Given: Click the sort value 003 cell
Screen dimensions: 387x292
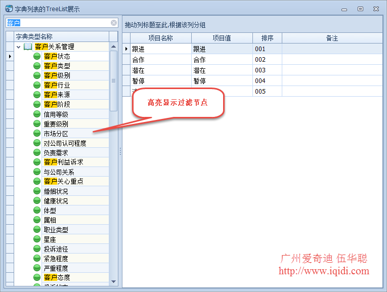Looking at the screenshot, I should (267, 70).
